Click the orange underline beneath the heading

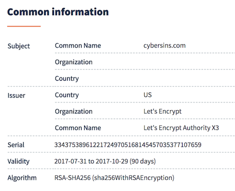pos(24,26)
